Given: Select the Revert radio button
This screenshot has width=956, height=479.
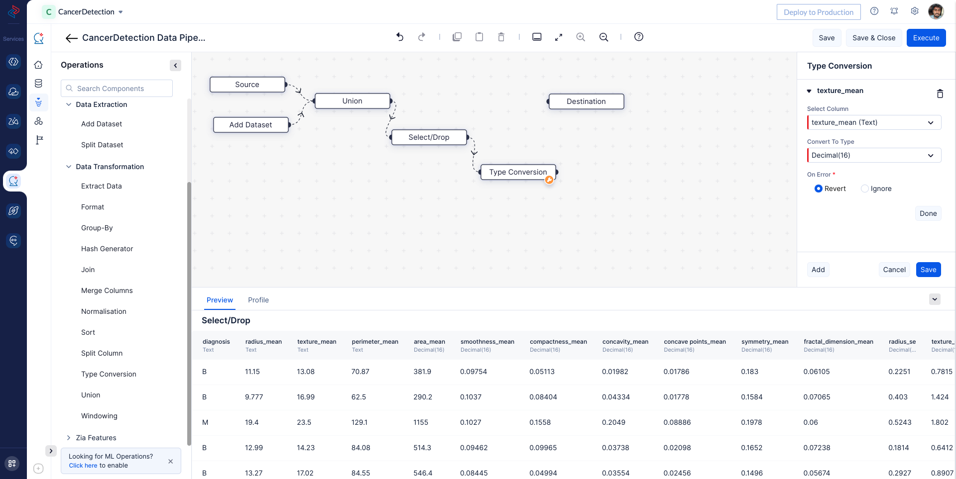Looking at the screenshot, I should tap(819, 189).
